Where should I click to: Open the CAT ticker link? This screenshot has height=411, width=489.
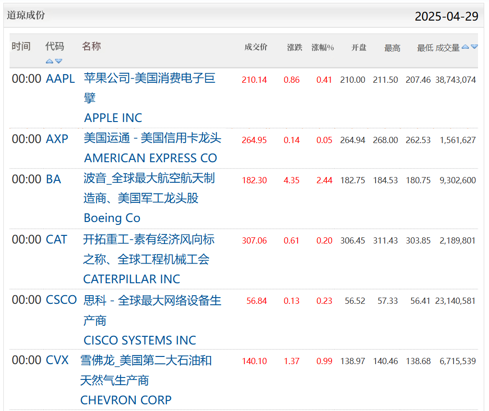pyautogui.click(x=56, y=240)
